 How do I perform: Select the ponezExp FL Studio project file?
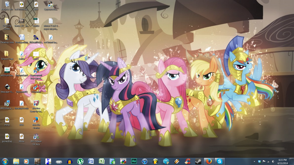tap(7, 138)
